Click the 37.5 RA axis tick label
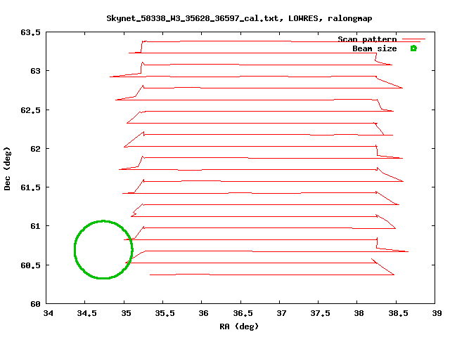The height and width of the screenshot is (337, 450). (320, 313)
